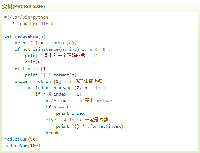The width and height of the screenshot is (200, 153).
Task: Click the "else :" keyword line
Action: [x=53, y=120]
